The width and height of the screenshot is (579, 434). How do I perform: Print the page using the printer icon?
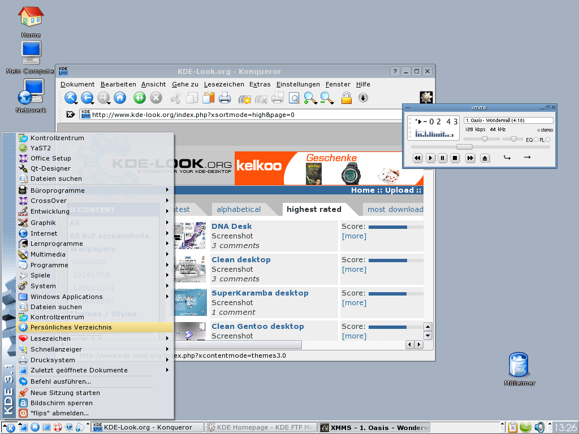coord(224,98)
